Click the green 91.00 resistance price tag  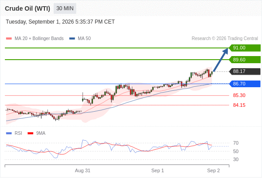tap(245, 48)
